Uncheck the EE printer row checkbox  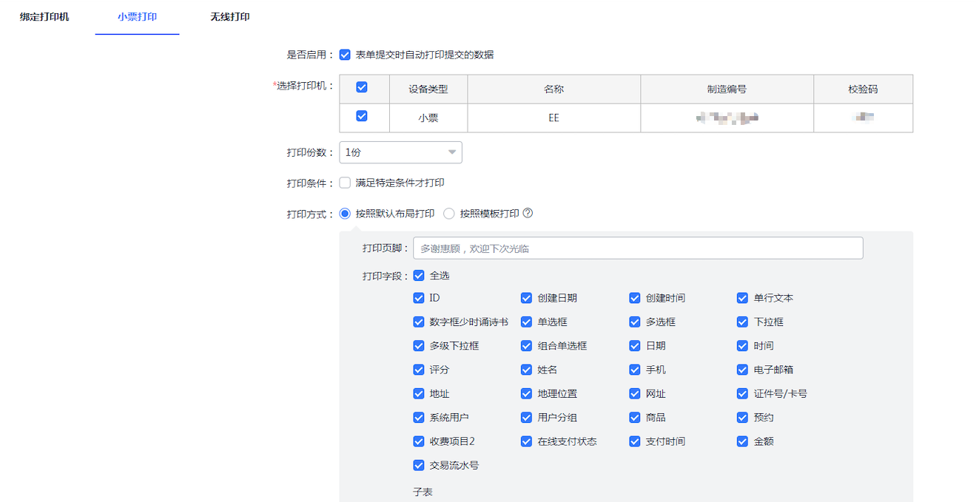click(362, 116)
